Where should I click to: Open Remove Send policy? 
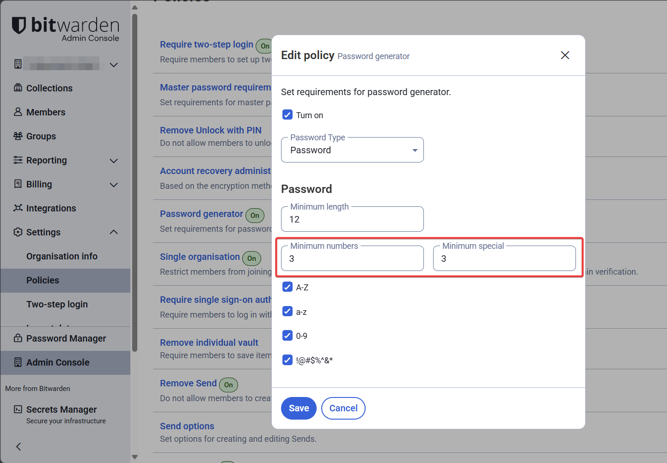pyautogui.click(x=188, y=383)
